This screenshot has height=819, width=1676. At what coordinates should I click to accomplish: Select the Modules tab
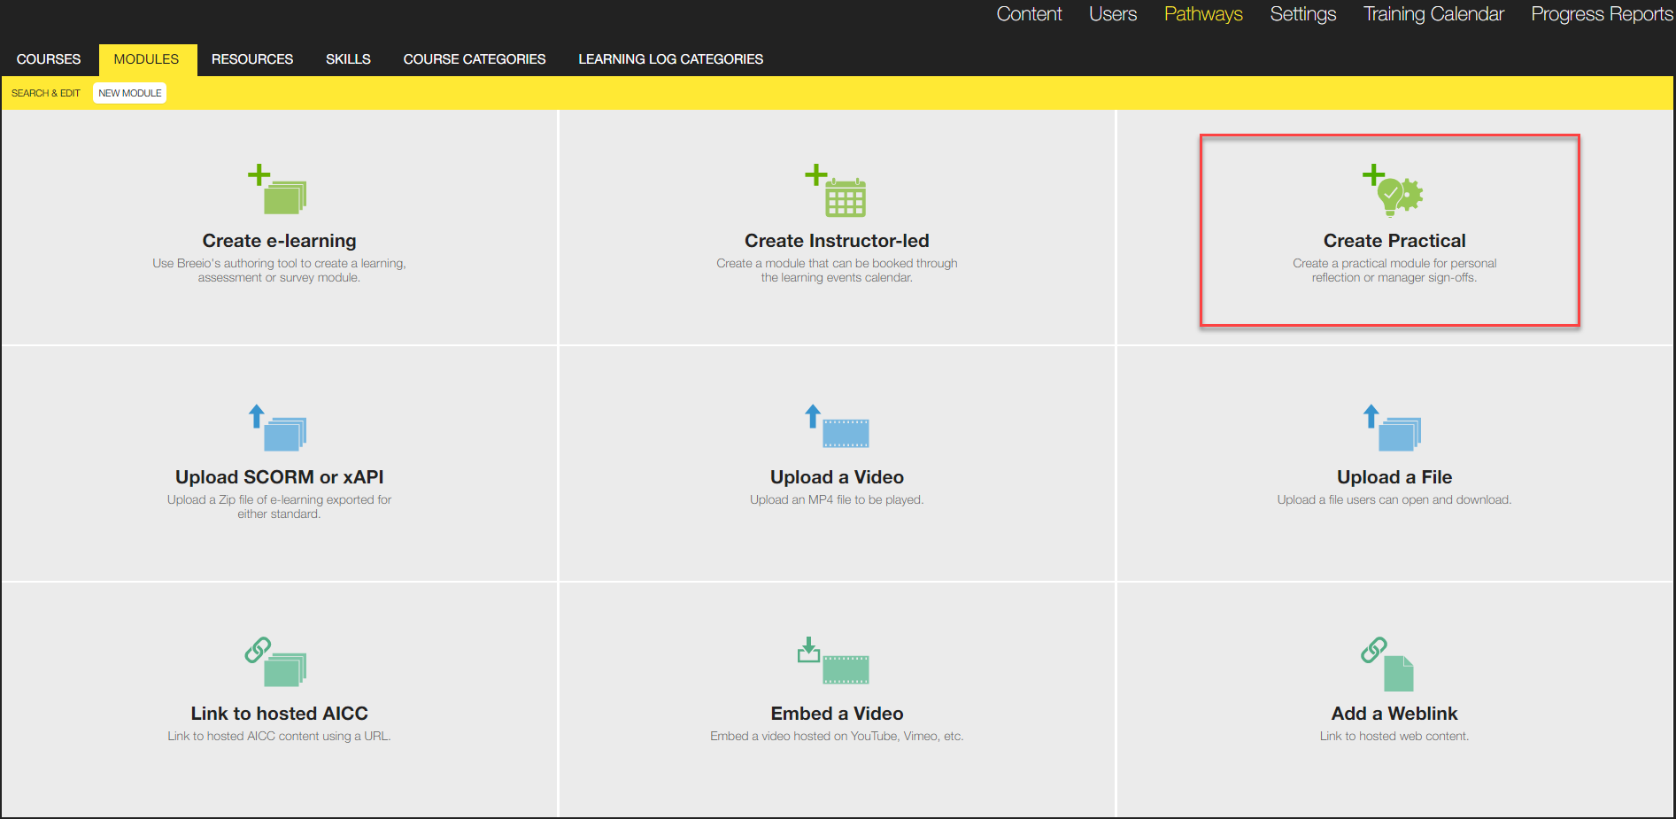click(x=147, y=59)
